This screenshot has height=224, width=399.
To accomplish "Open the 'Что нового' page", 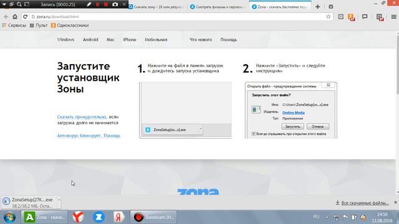I will coord(201,40).
